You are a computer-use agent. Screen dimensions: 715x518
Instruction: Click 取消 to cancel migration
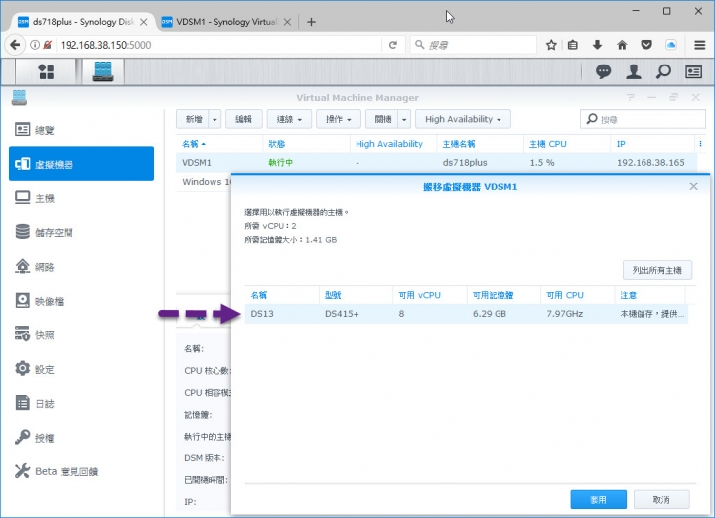661,500
